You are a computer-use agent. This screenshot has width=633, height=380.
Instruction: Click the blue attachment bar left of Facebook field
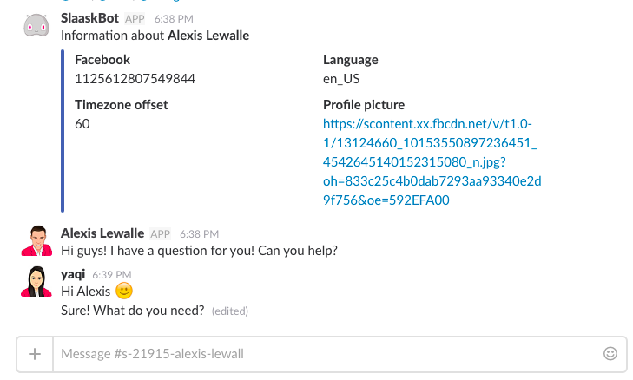[63, 131]
